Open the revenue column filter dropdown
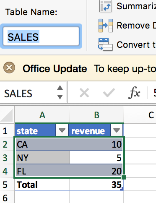Screen dimensions: 156x203 117,130
